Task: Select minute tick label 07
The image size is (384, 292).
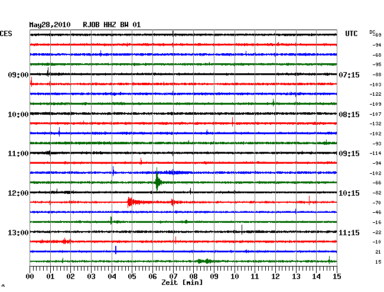Action: [x=173, y=277]
